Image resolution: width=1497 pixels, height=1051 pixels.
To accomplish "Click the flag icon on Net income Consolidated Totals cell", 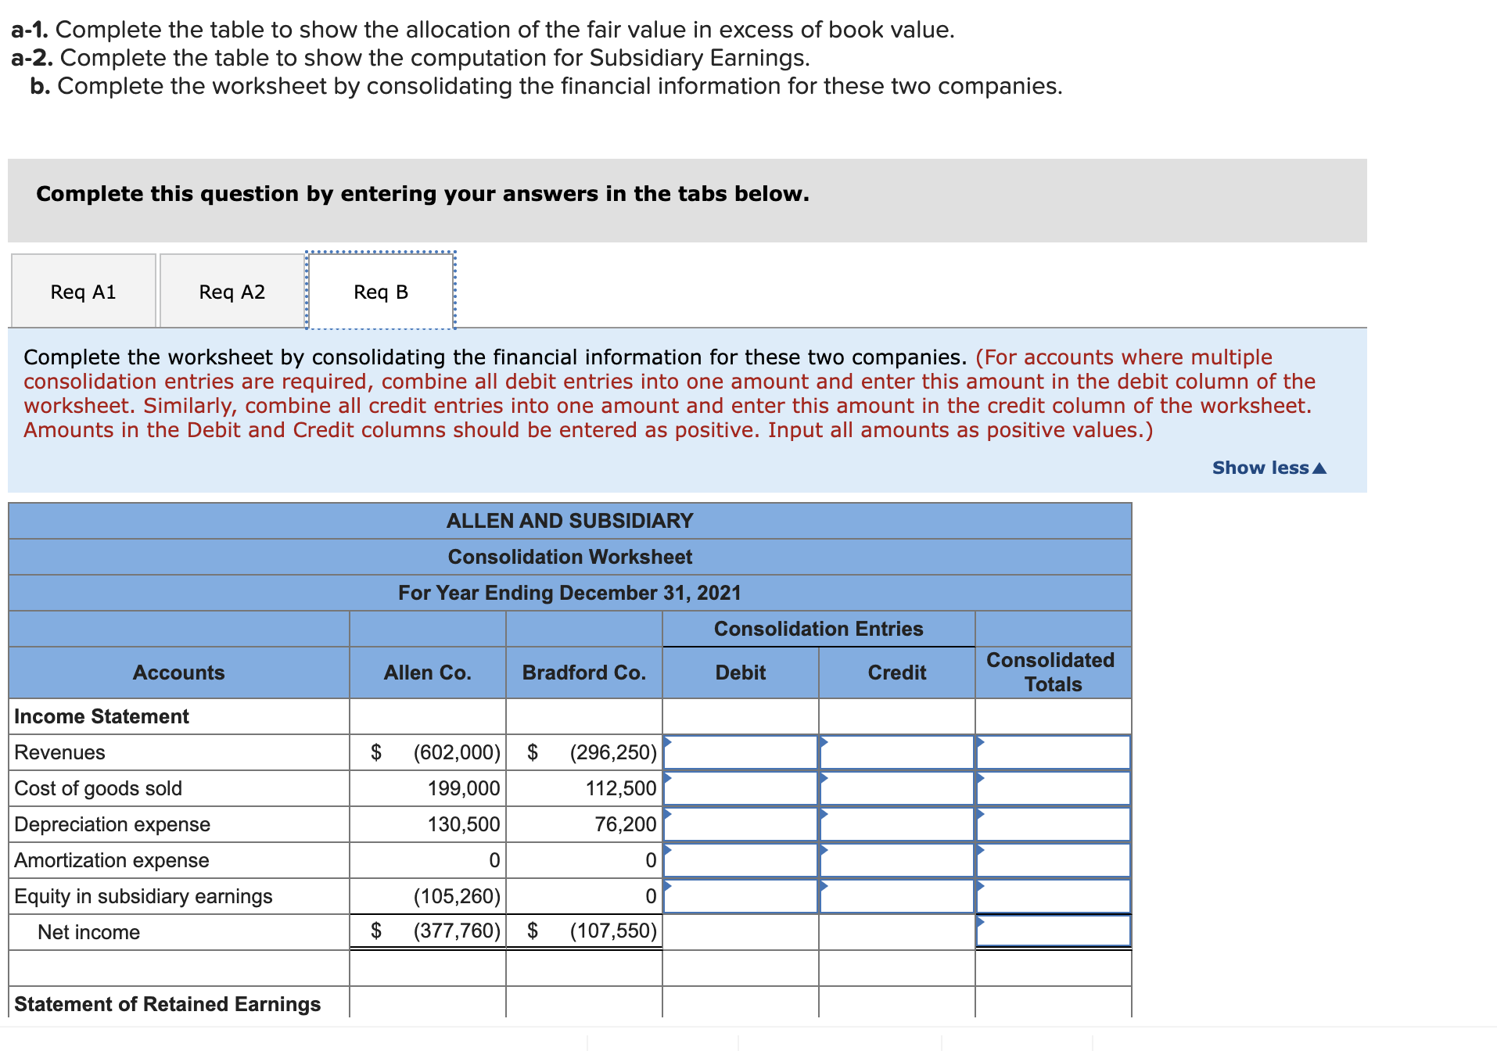I will pyautogui.click(x=979, y=924).
